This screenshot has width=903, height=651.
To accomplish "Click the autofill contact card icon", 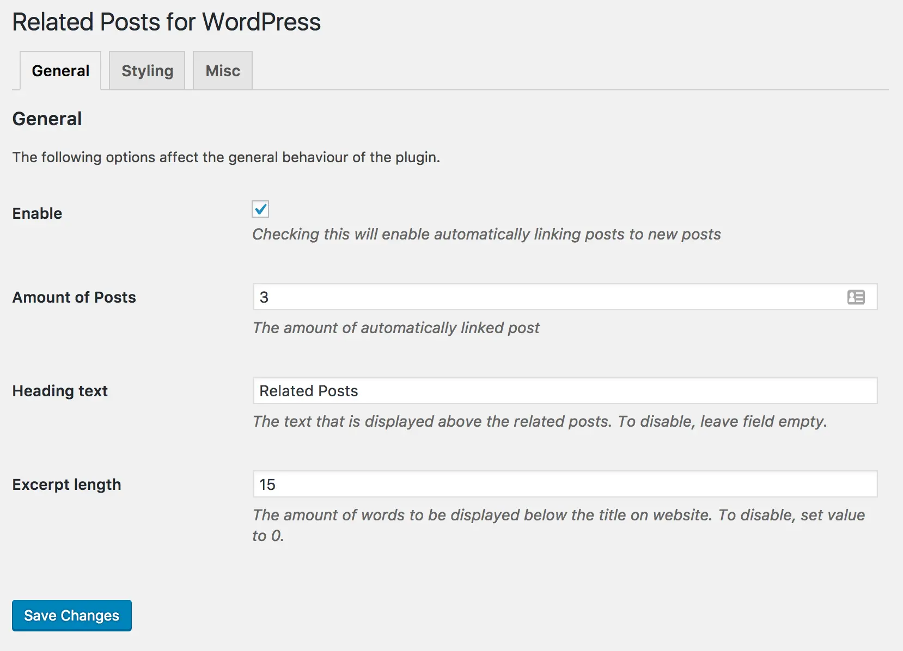I will (856, 297).
